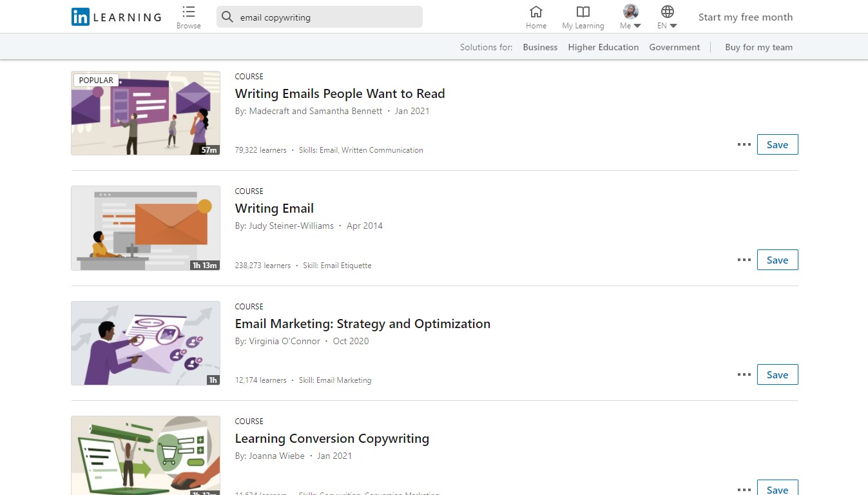Select Business under Solutions for
The image size is (868, 495).
tap(539, 46)
